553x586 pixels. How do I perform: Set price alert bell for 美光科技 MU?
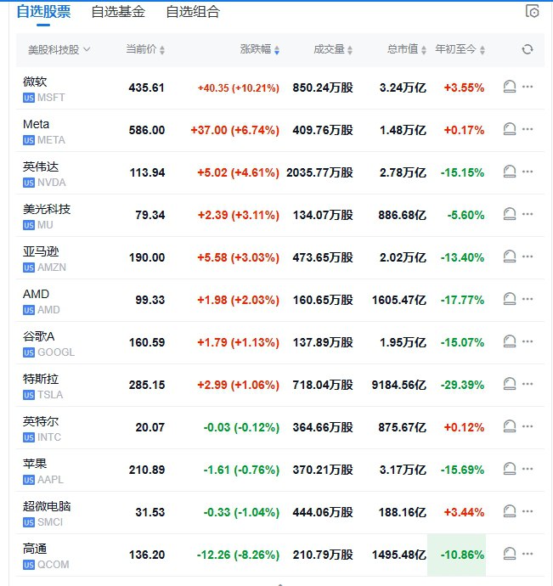click(510, 214)
